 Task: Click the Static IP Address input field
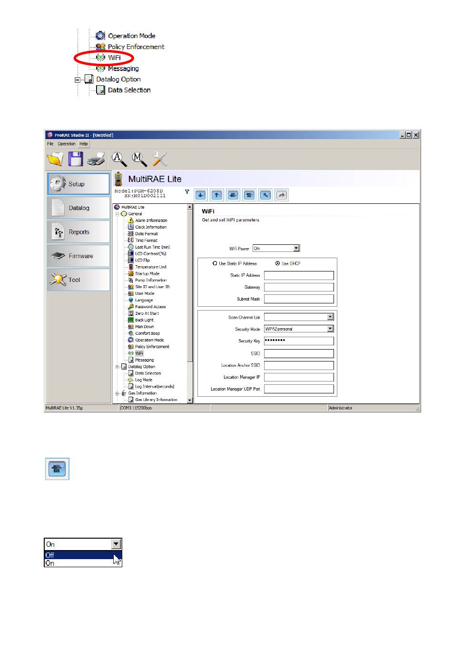[299, 275]
